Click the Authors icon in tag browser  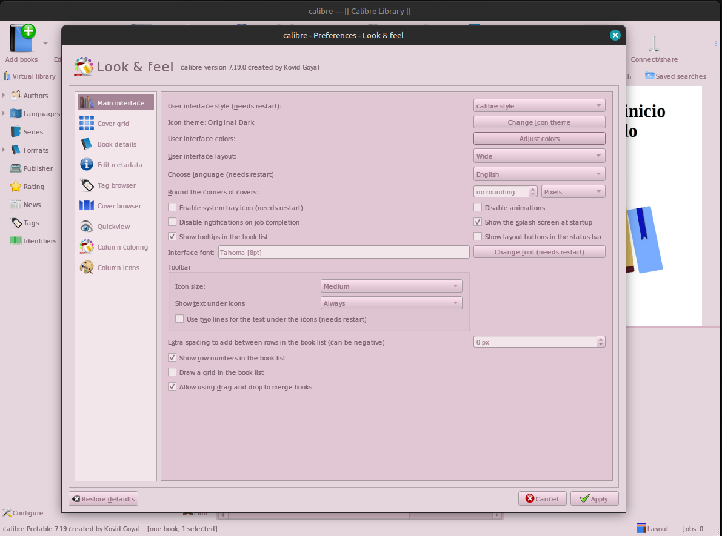[16, 95]
